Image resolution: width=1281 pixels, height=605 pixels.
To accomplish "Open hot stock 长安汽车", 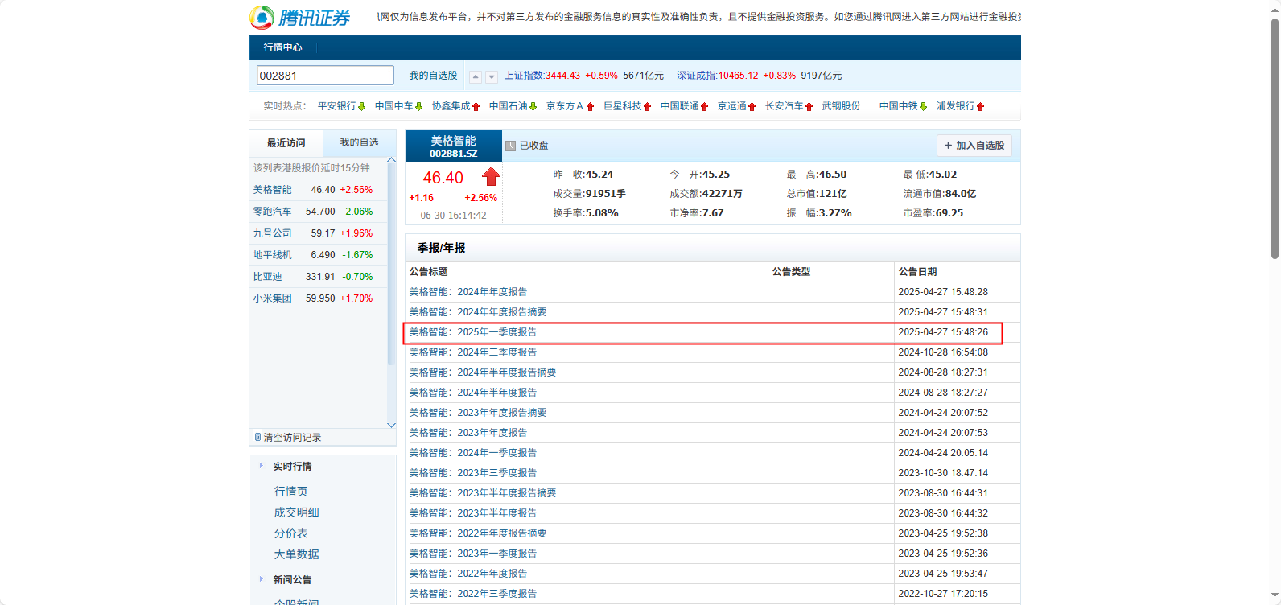I will (784, 106).
